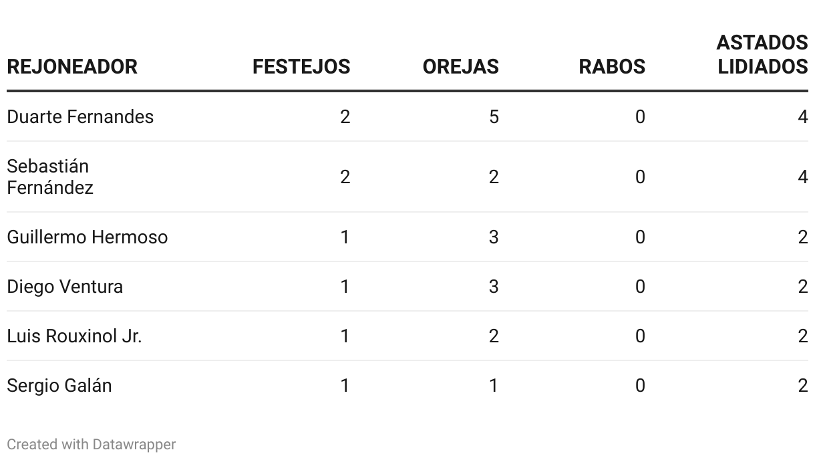Select Sergio Galán's festejos value
815x460 pixels.
pos(345,386)
